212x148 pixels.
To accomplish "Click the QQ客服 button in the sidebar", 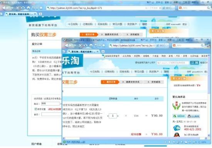I will click(193, 116).
